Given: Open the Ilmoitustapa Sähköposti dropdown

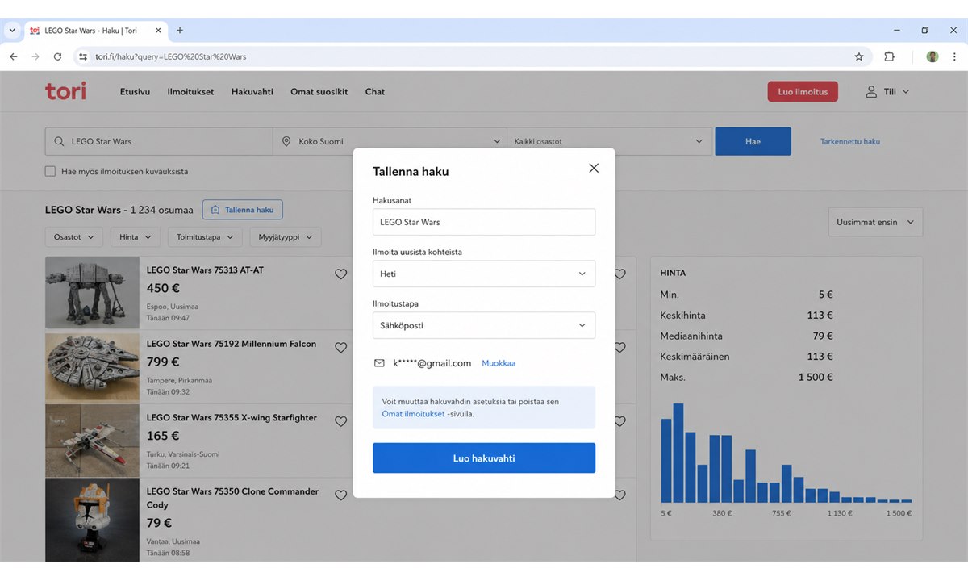Looking at the screenshot, I should (484, 325).
